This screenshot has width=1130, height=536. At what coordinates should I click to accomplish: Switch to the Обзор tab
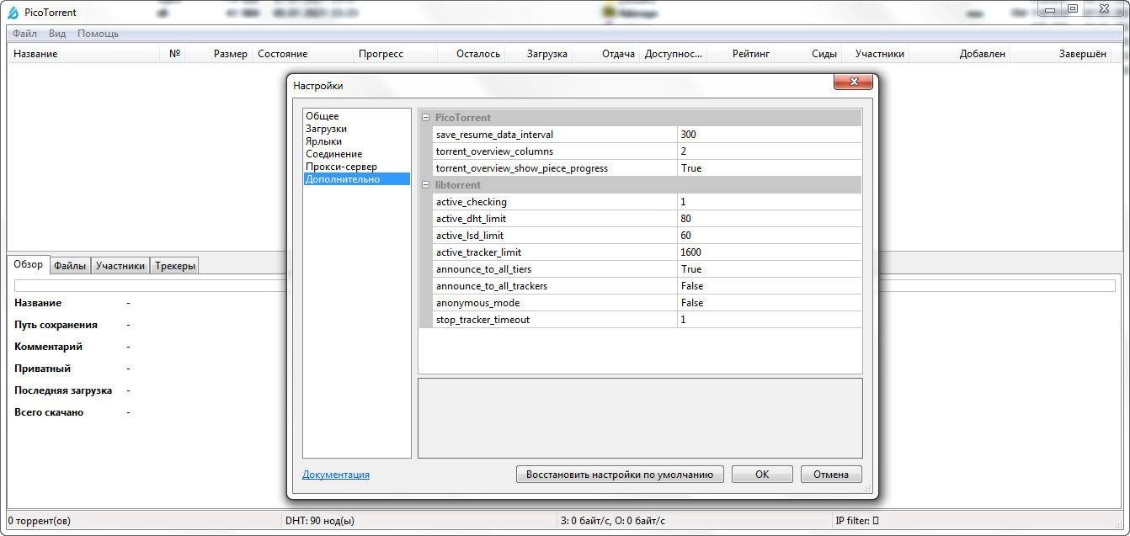tap(28, 264)
